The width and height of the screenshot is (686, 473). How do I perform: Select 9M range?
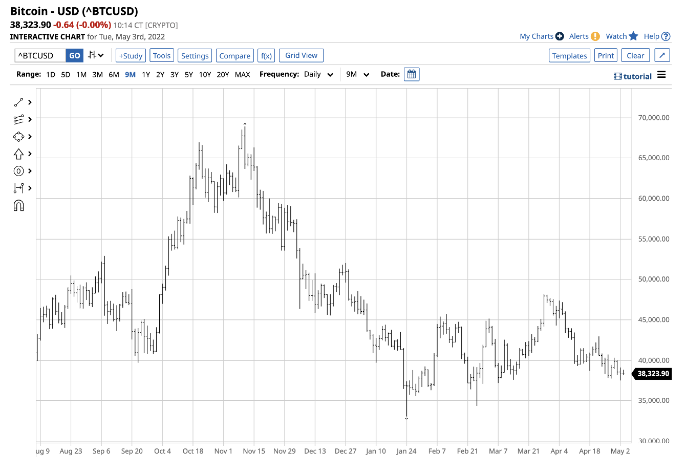(x=130, y=75)
